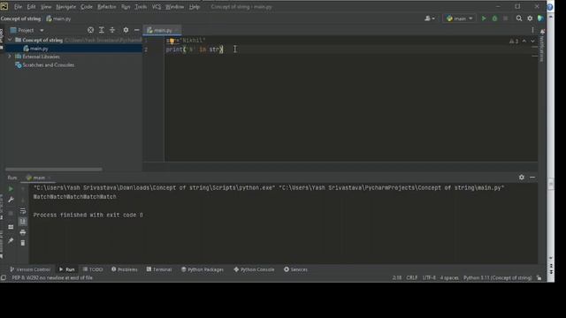The image size is (566, 318).
Task: Hide the Run tool window
Action: 532,178
